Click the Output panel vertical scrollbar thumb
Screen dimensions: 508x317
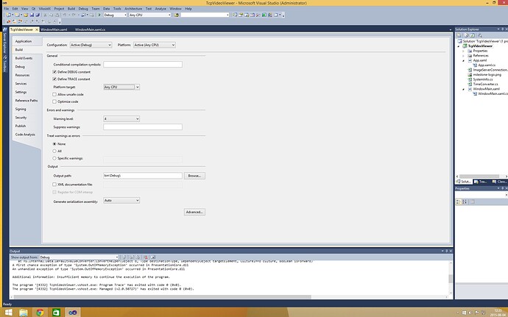(x=451, y=279)
